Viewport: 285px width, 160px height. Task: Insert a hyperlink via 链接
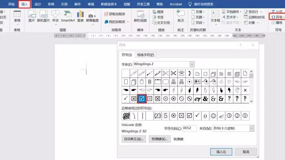pos(158,12)
